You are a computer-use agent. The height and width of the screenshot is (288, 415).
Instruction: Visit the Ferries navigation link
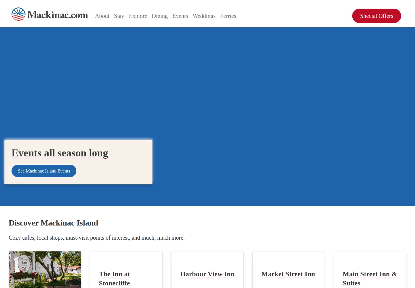tap(228, 16)
